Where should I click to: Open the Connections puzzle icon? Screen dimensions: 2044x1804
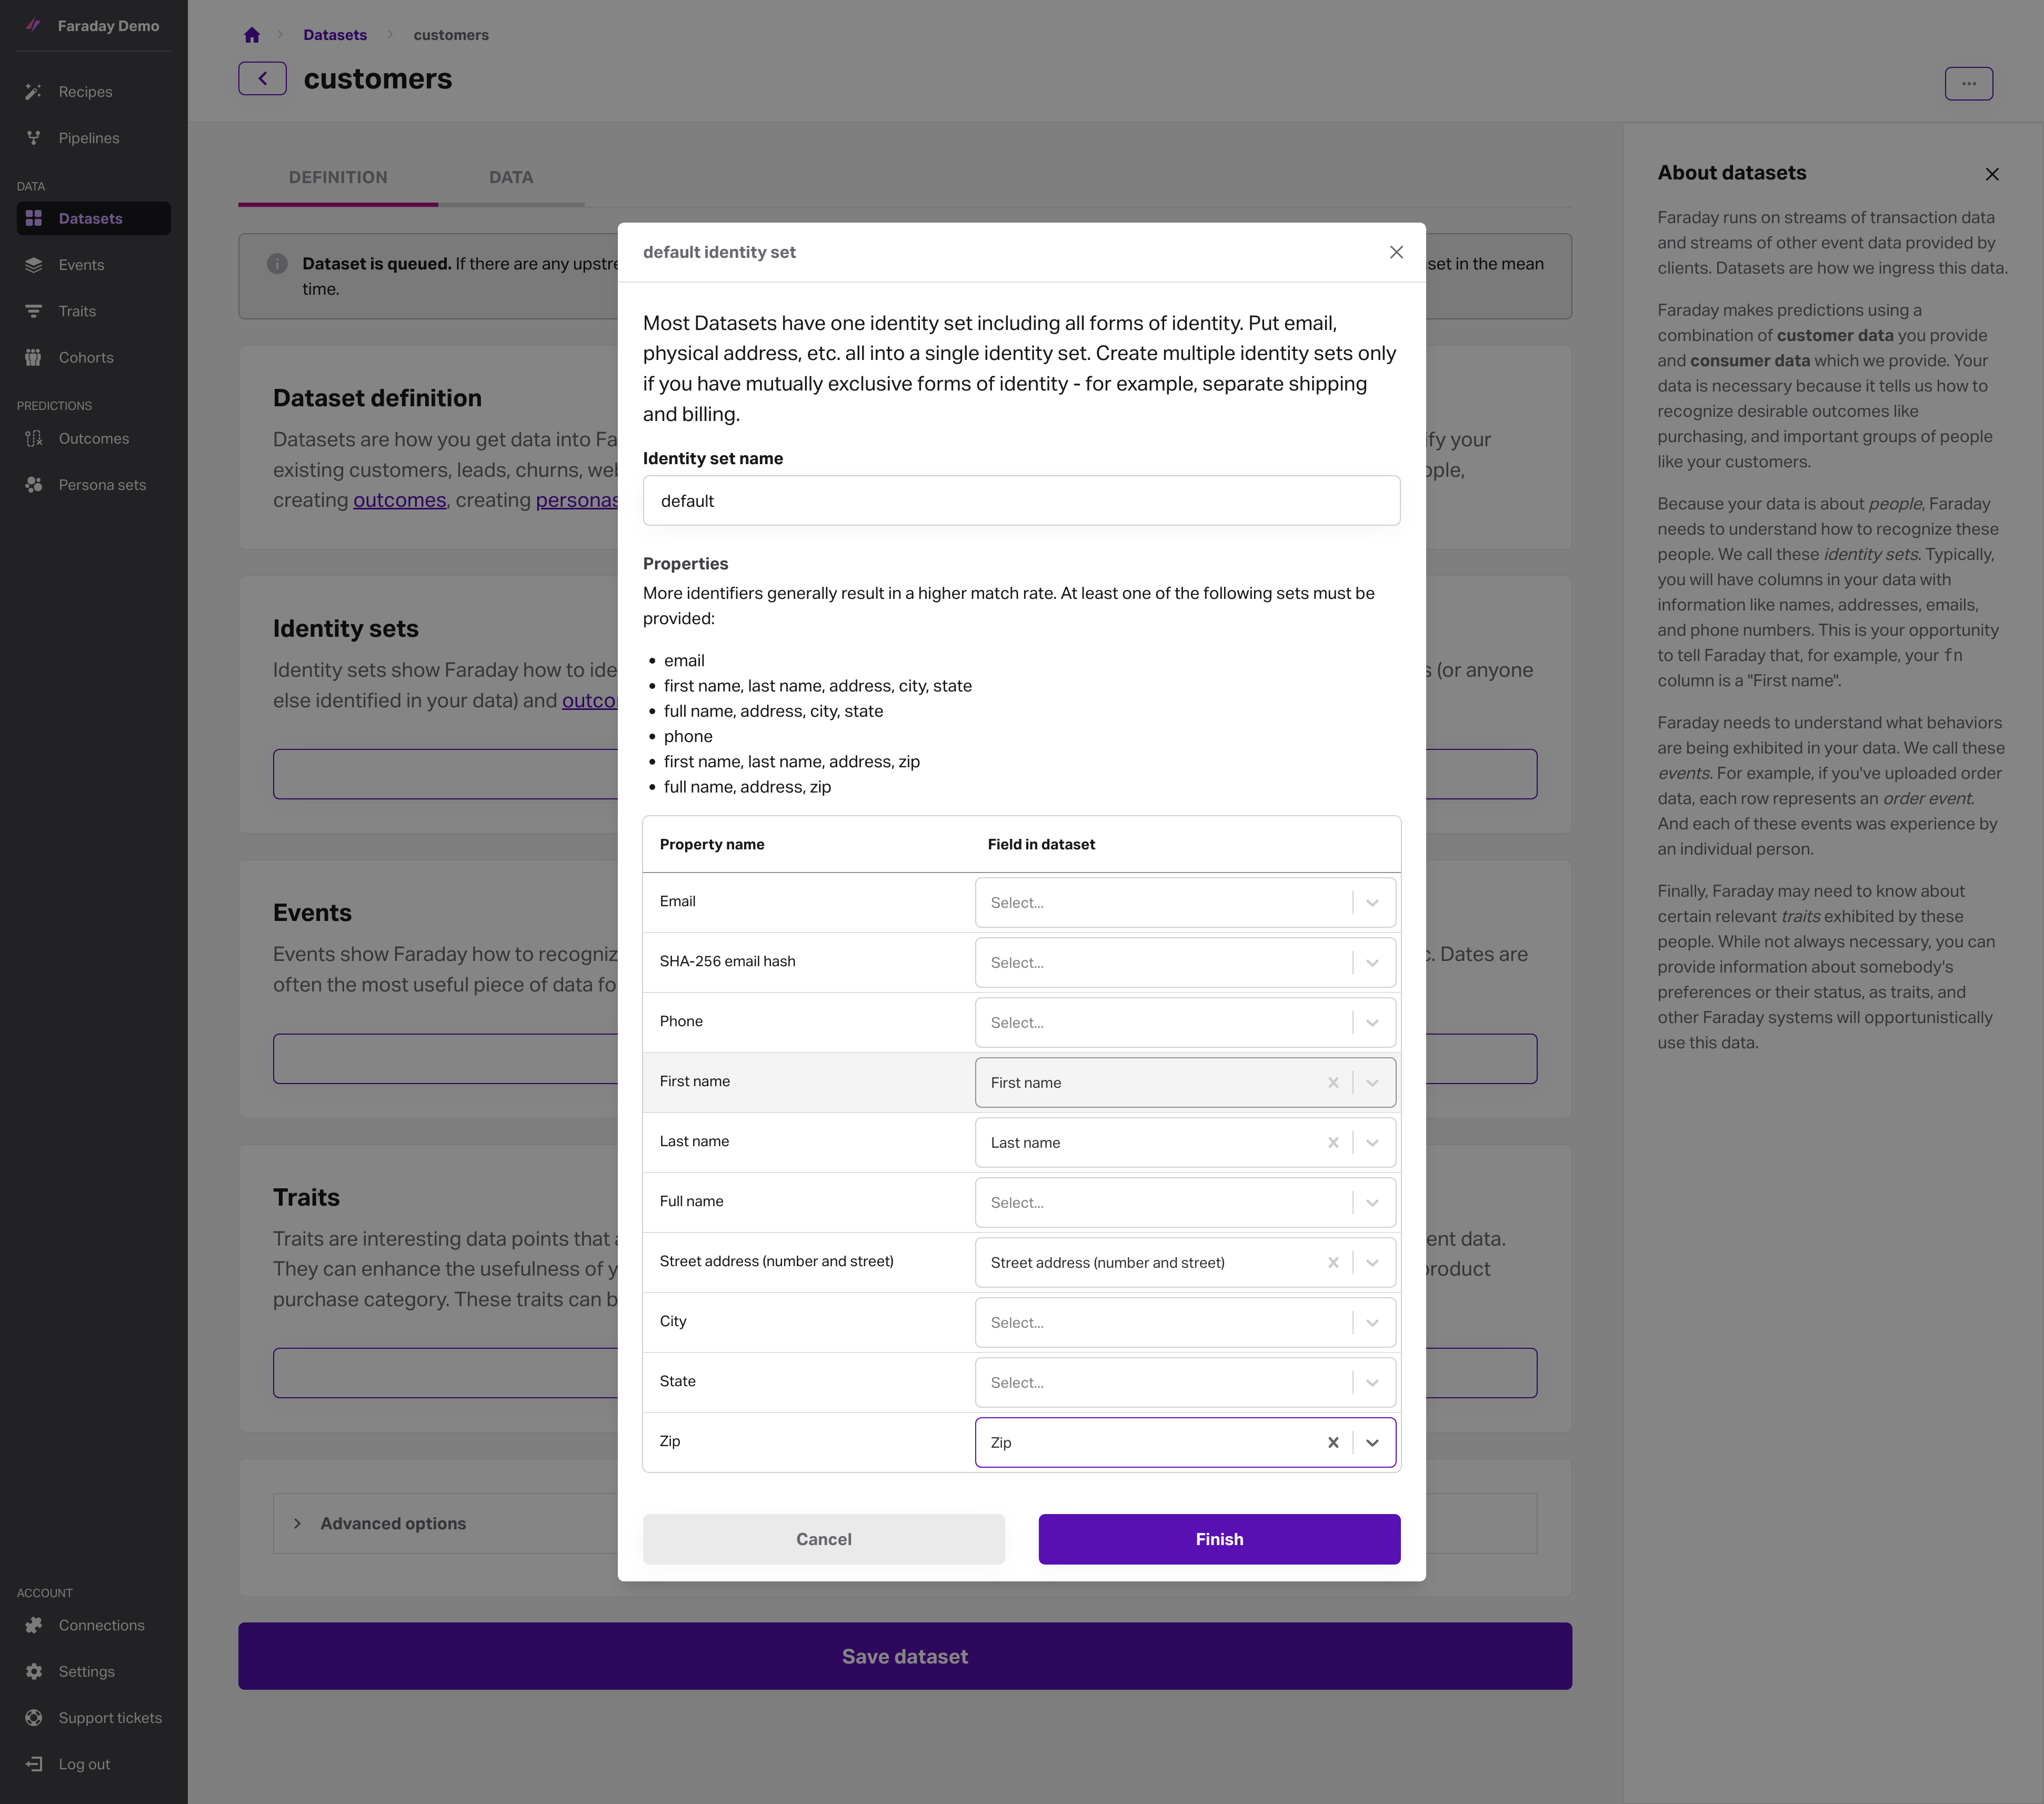(34, 1625)
